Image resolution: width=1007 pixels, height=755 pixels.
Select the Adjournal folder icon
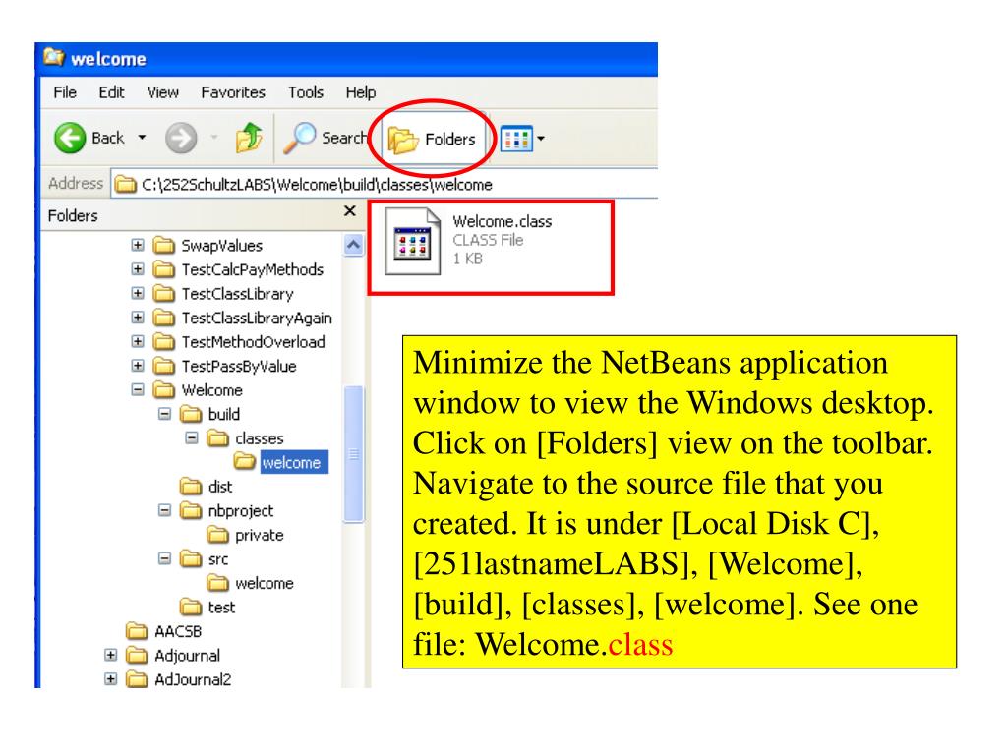click(137, 655)
